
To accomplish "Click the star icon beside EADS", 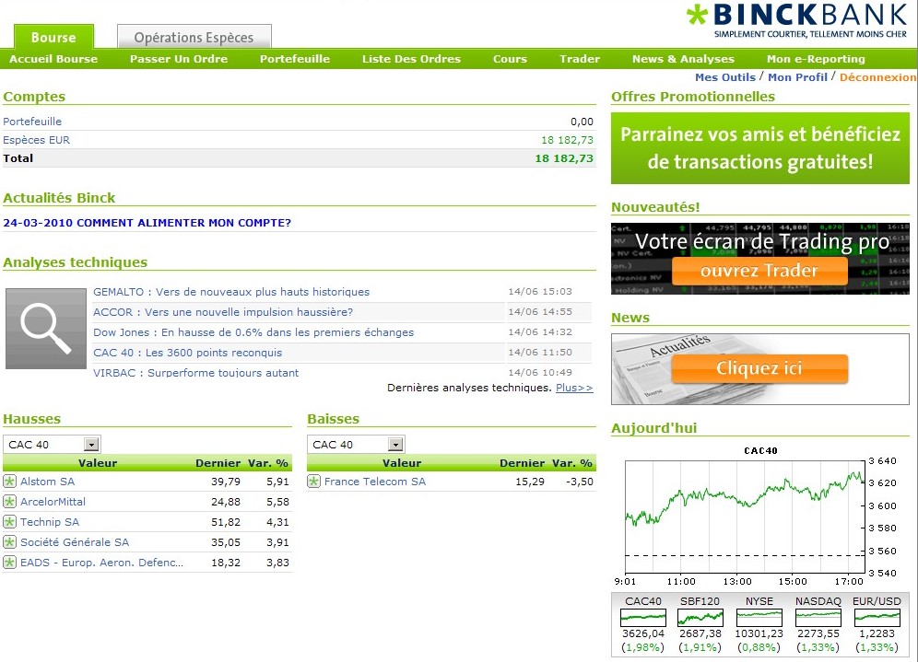I will pos(10,563).
